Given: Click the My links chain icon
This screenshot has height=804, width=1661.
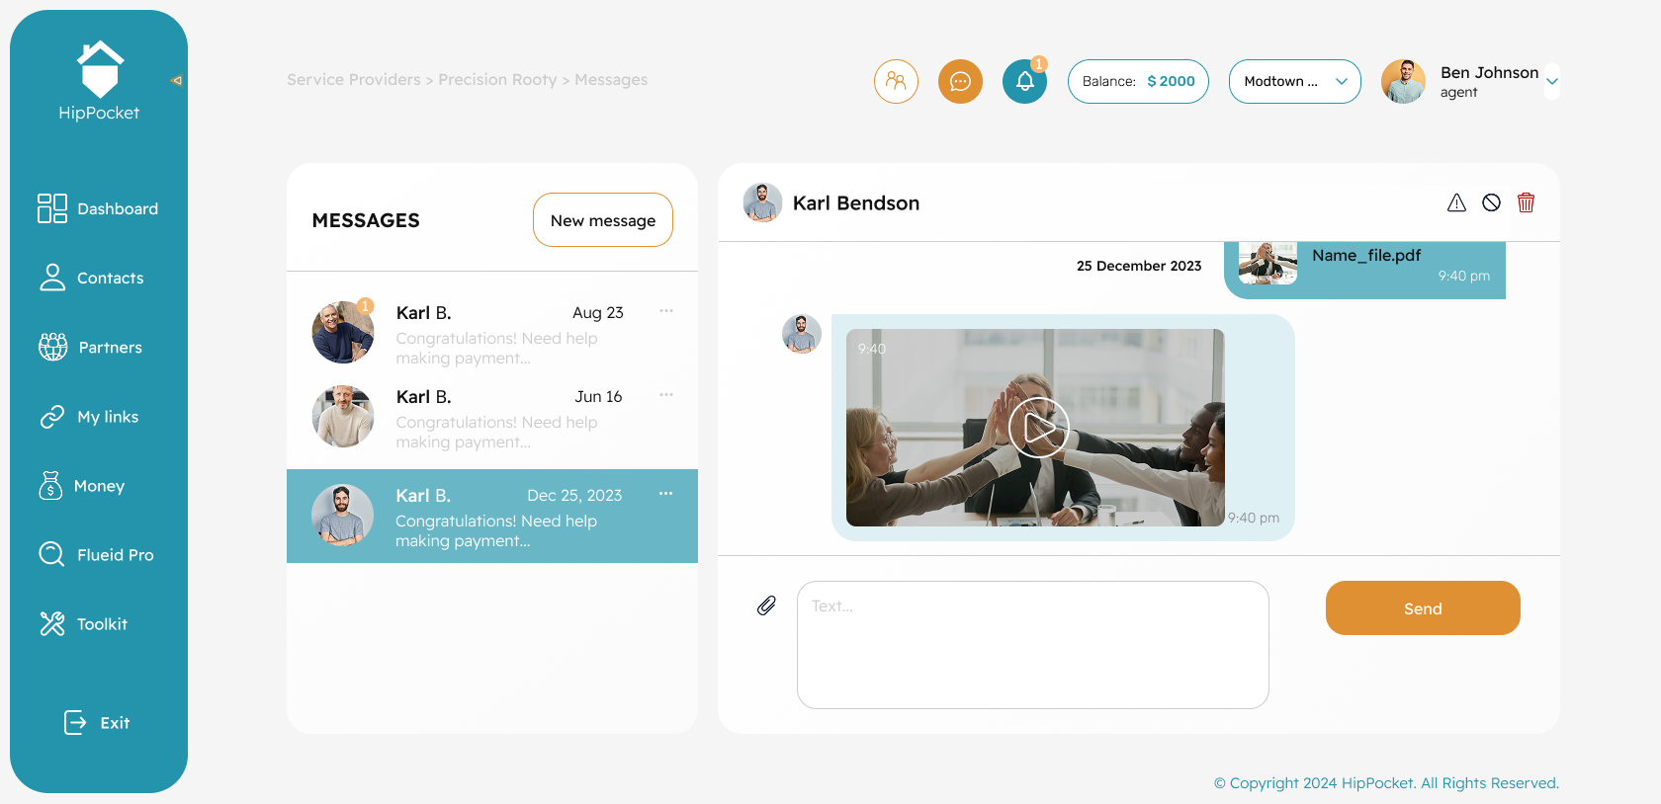Looking at the screenshot, I should (x=52, y=417).
